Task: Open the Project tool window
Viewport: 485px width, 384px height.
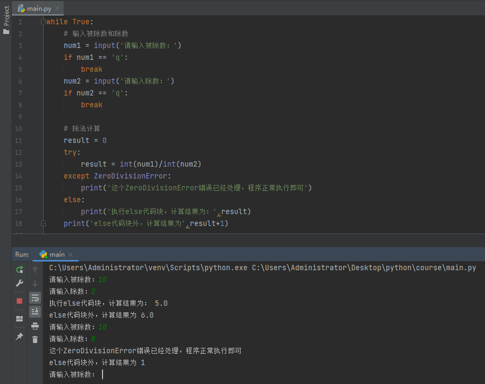Action: 6,20
